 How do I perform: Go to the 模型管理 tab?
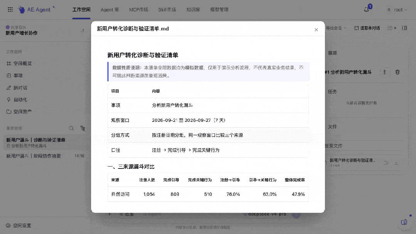click(219, 10)
